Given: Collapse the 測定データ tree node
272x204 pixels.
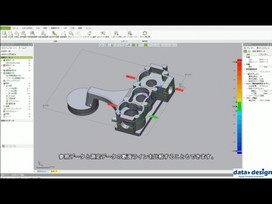Looking at the screenshot, I should pos(2,65).
